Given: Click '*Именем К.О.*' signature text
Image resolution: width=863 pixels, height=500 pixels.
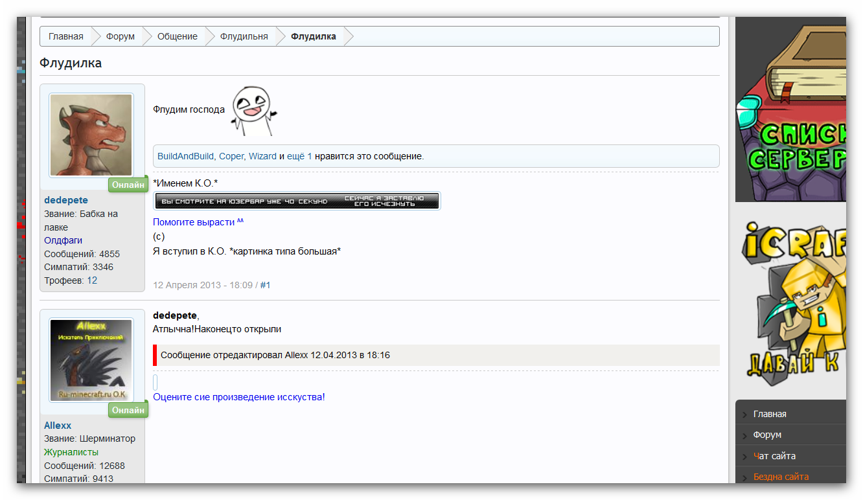Looking at the screenshot, I should (185, 183).
